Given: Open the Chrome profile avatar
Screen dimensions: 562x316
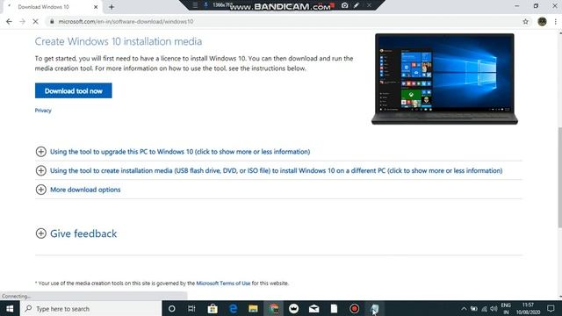Looking at the screenshot, I should [542, 21].
